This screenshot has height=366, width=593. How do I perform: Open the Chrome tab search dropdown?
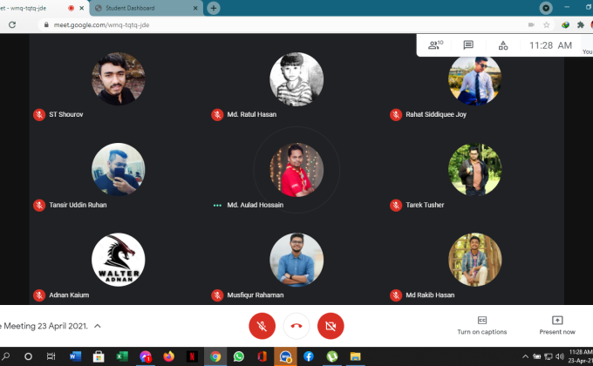pos(546,8)
